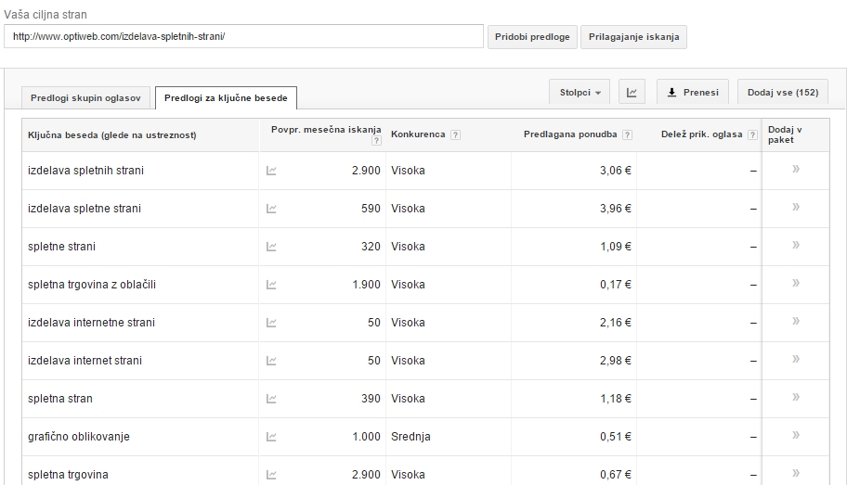847x485 pixels.
Task: Expand the Stolpci columns dropdown
Action: [x=580, y=93]
